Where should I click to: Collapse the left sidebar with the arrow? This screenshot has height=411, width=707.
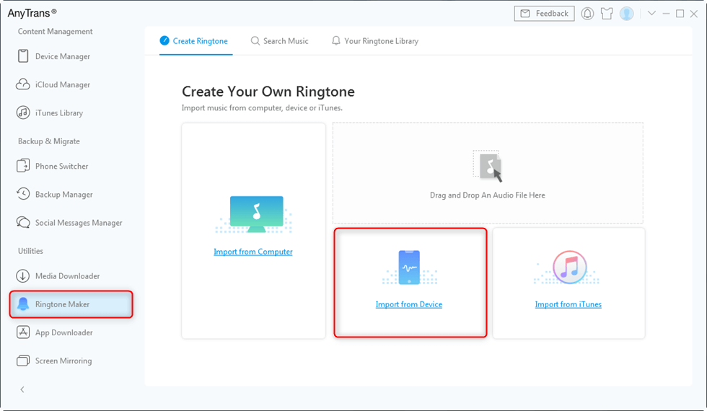coord(22,389)
